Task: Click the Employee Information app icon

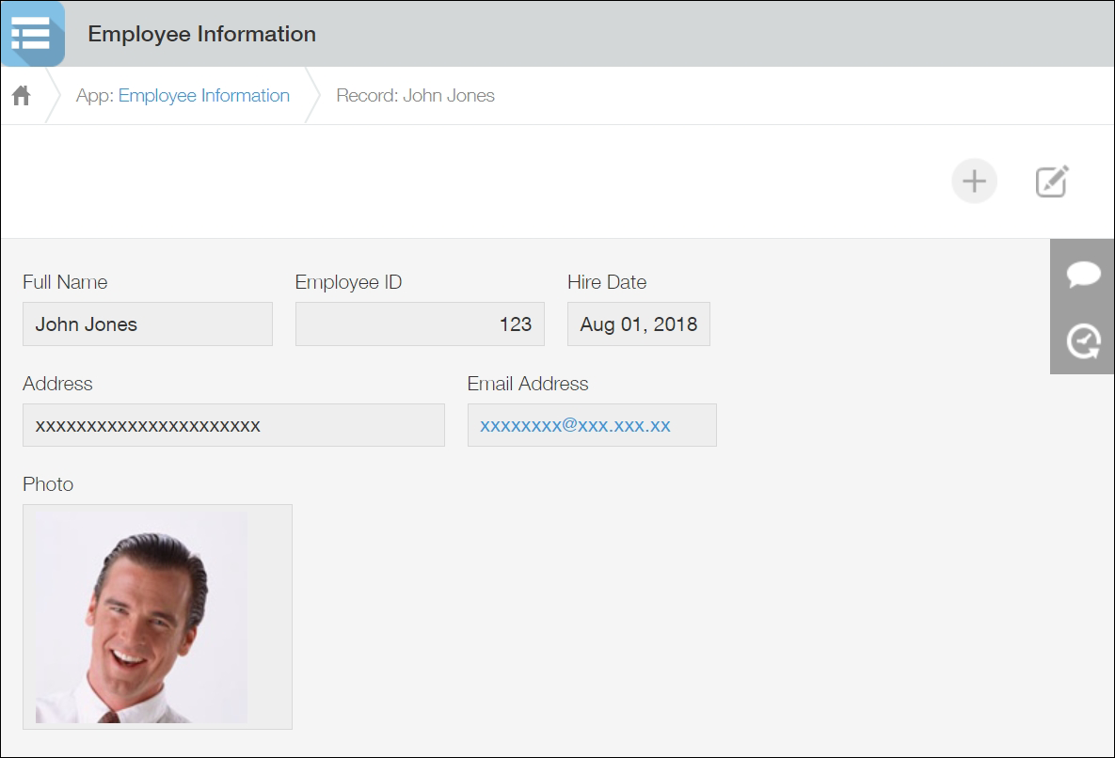Action: click(x=33, y=33)
